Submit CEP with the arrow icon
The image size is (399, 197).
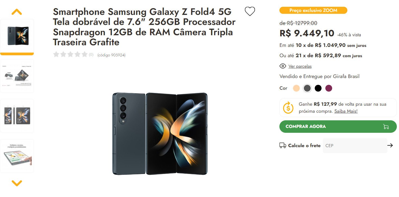(390, 146)
